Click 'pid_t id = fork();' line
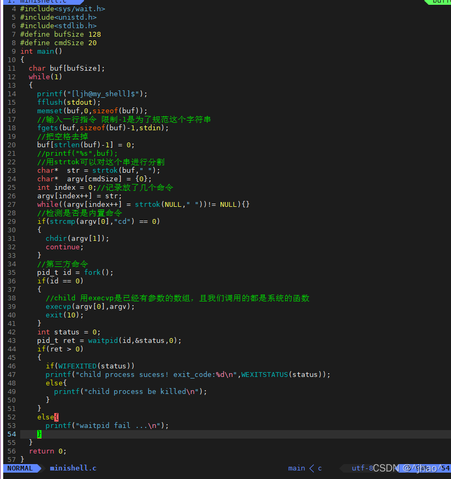The width and height of the screenshot is (451, 479). (75, 273)
